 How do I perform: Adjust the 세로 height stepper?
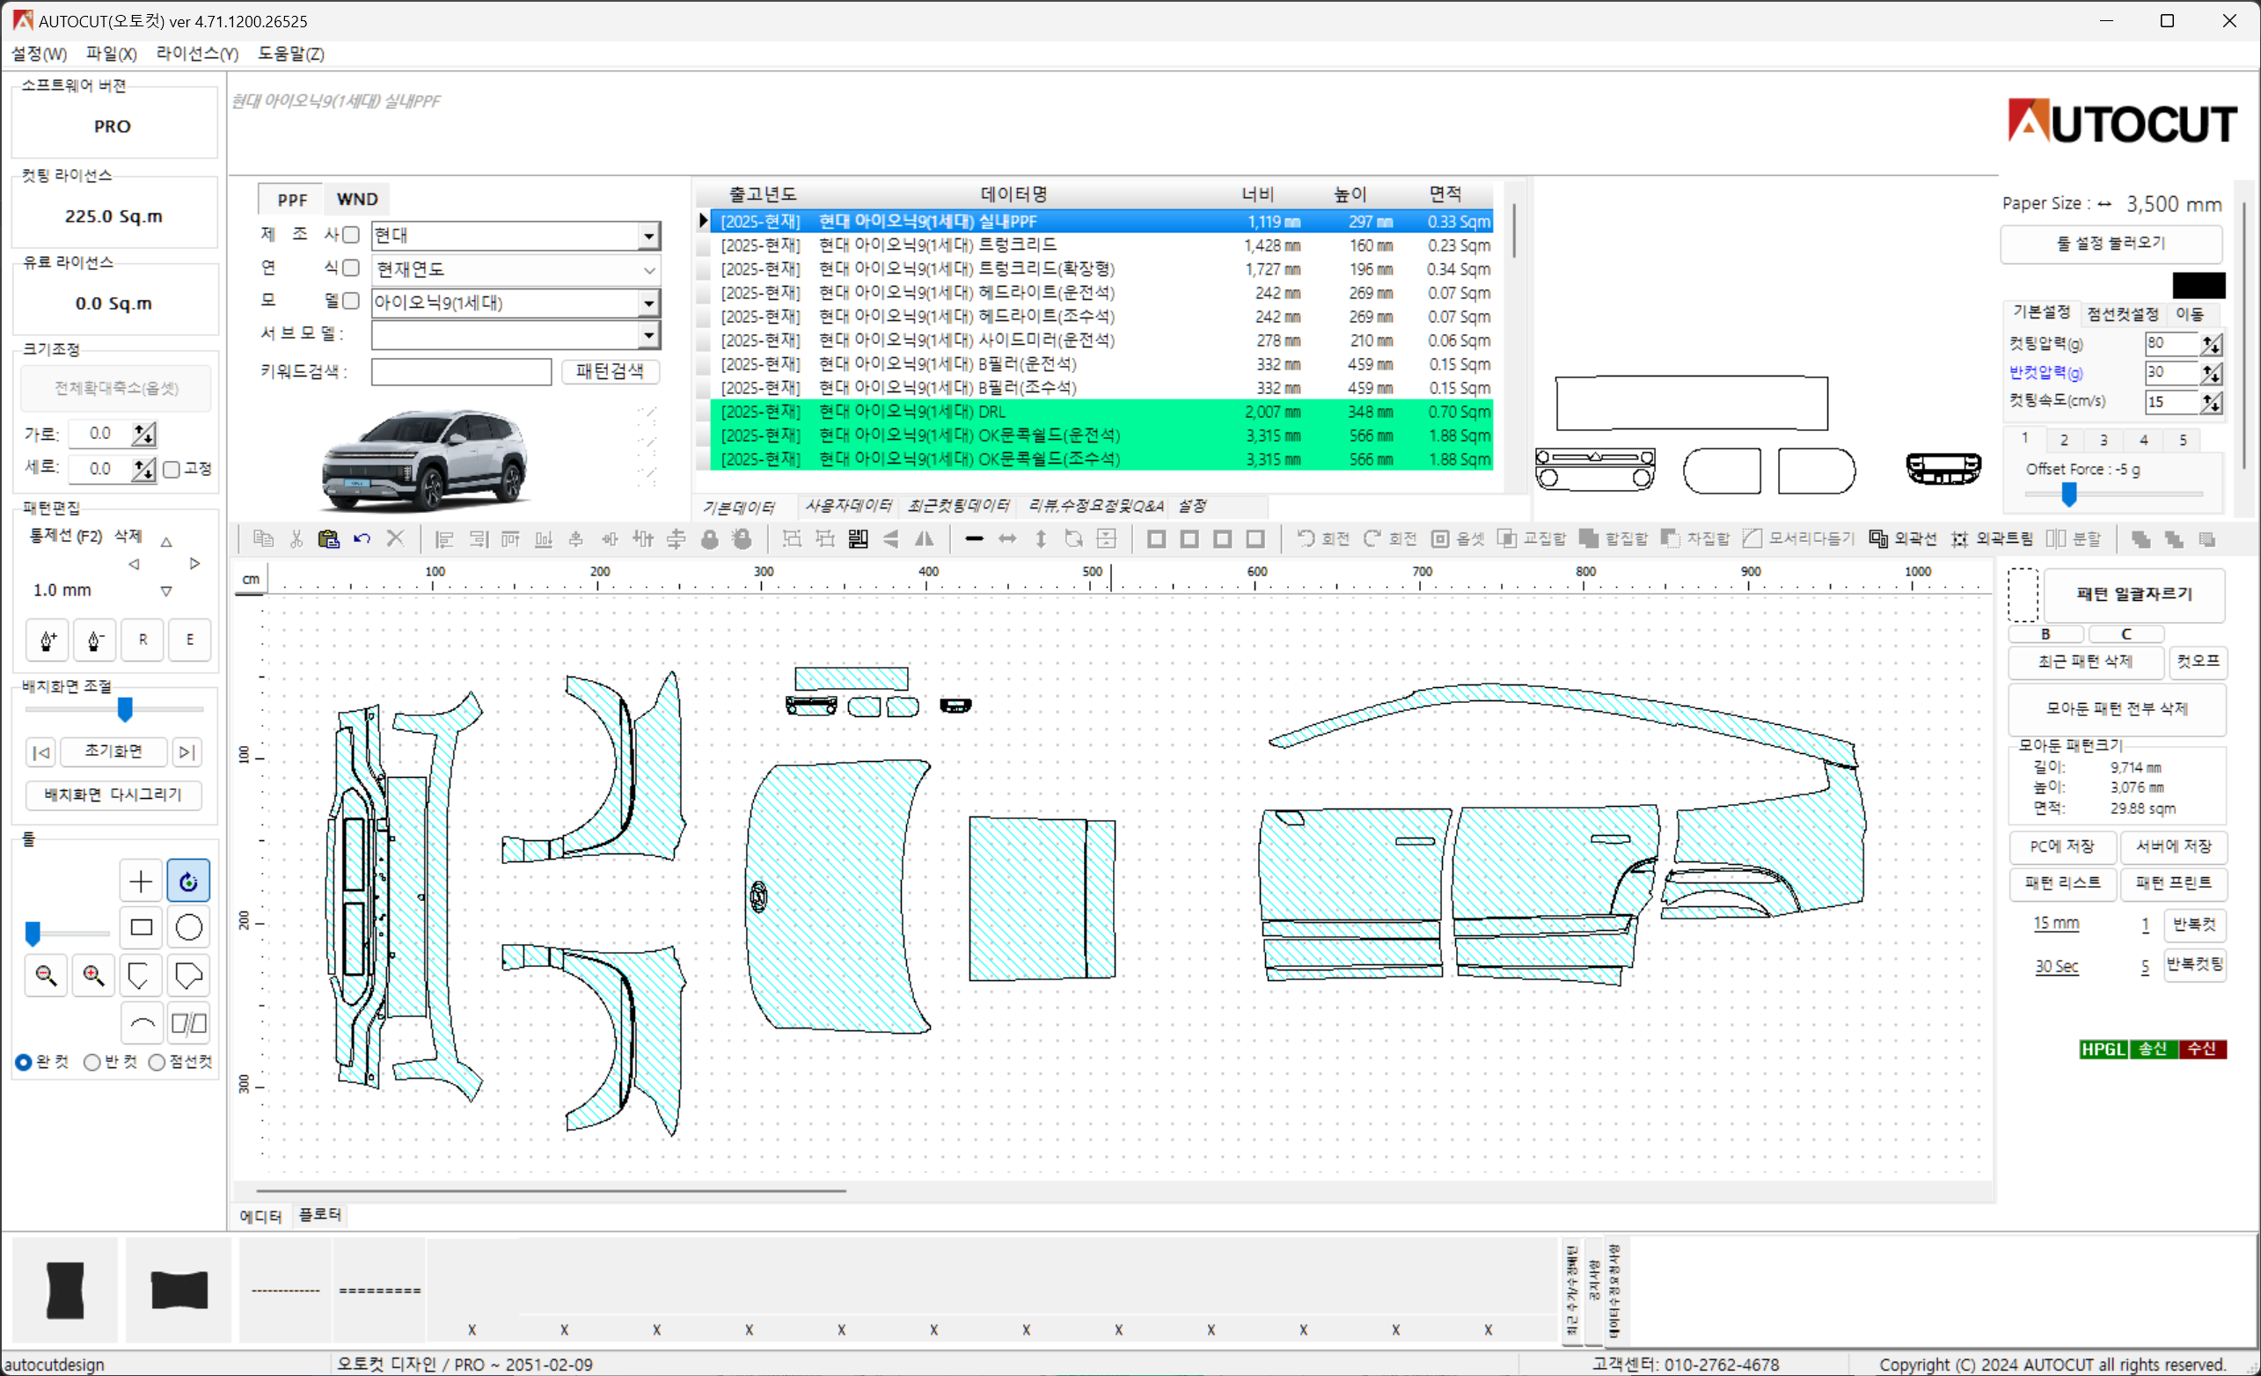click(x=144, y=470)
